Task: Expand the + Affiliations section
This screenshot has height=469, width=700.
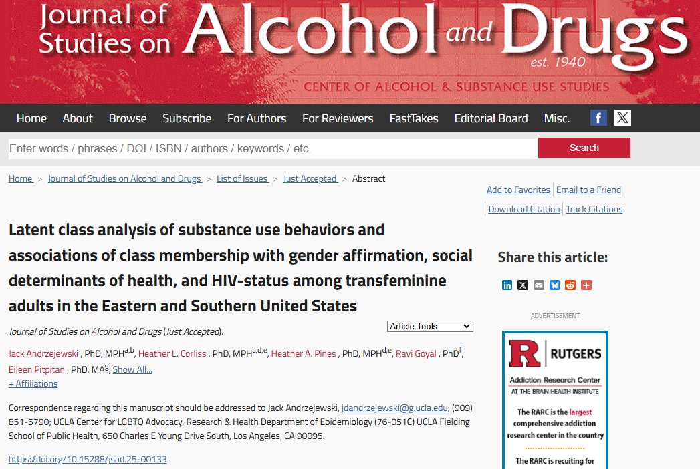Action: (33, 383)
